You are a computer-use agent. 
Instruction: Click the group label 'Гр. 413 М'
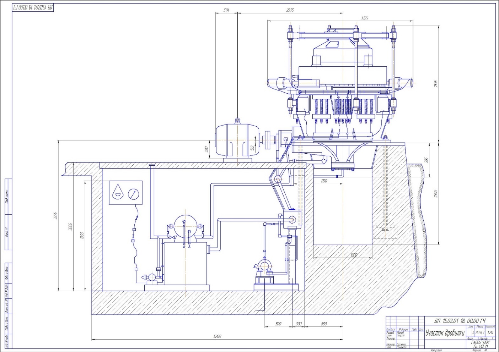coord(481,346)
